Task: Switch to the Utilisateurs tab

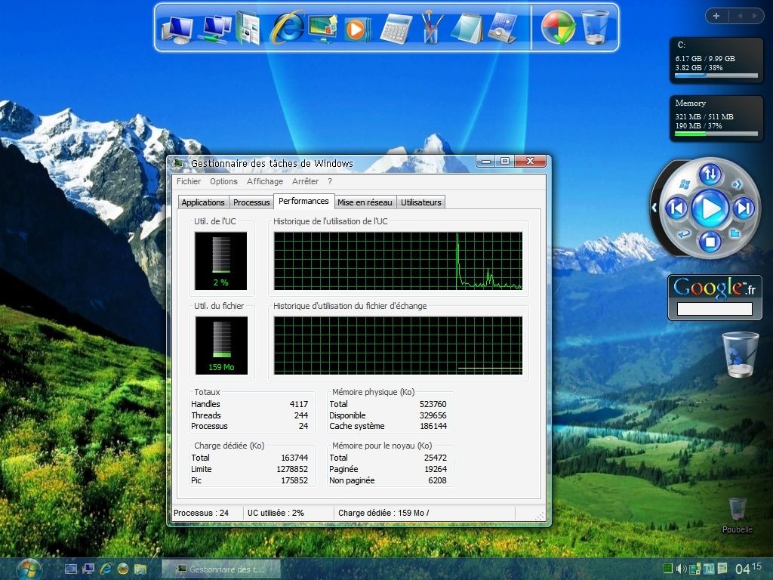Action: coord(421,202)
